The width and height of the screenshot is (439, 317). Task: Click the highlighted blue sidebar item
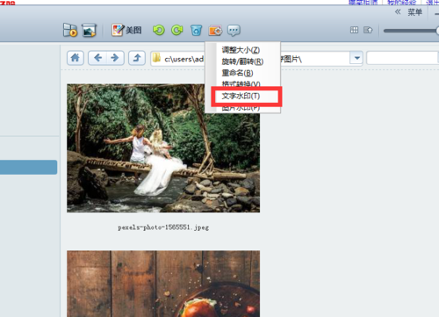[x=28, y=167]
